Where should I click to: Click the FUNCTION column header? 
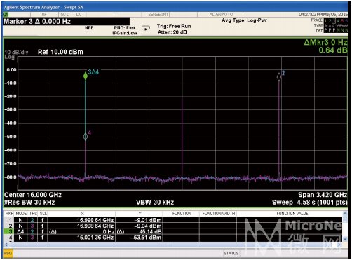tap(182, 214)
